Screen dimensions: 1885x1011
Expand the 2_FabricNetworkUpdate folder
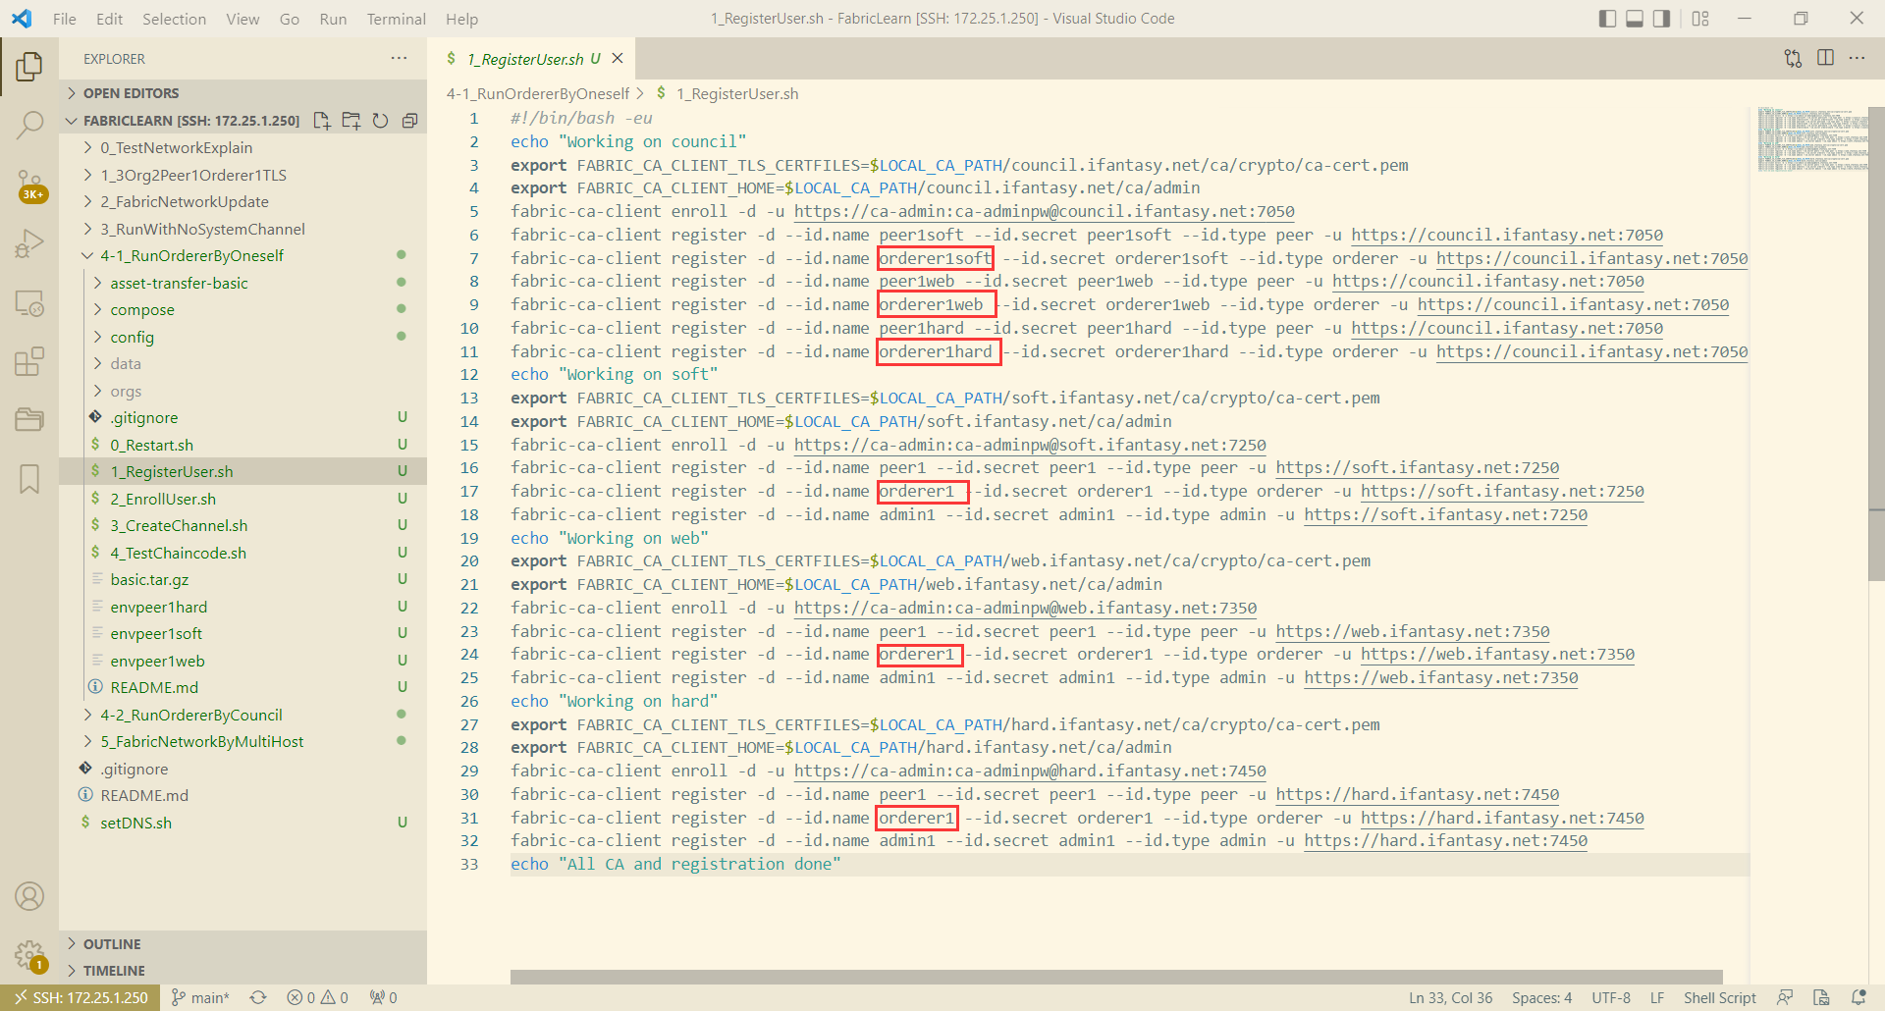coord(184,201)
